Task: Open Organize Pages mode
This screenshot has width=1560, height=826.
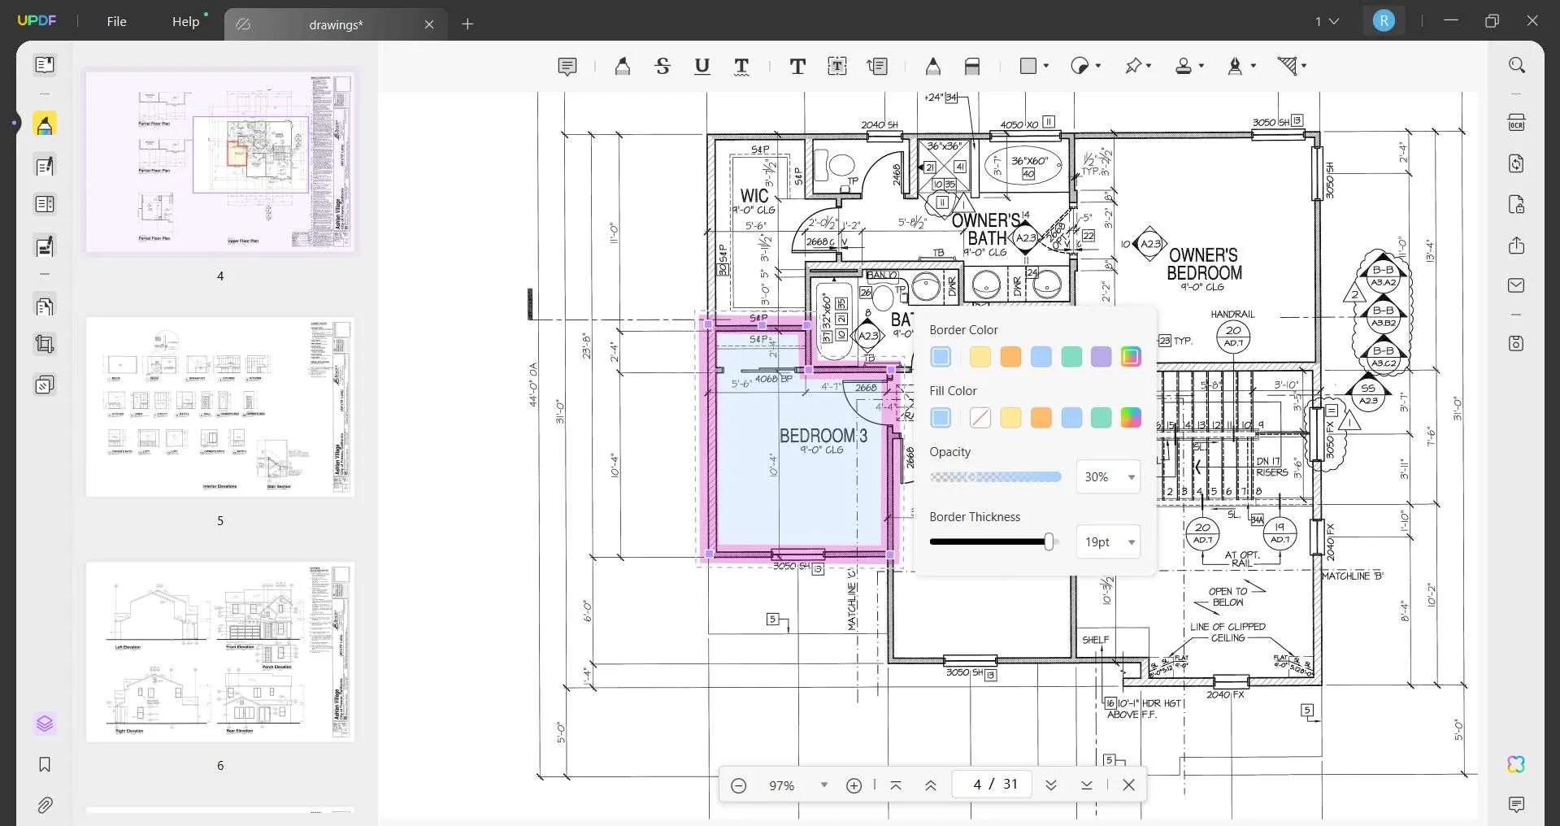Action: (45, 306)
